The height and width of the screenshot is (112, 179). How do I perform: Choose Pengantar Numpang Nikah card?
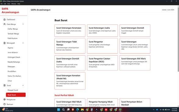(x=102, y=103)
